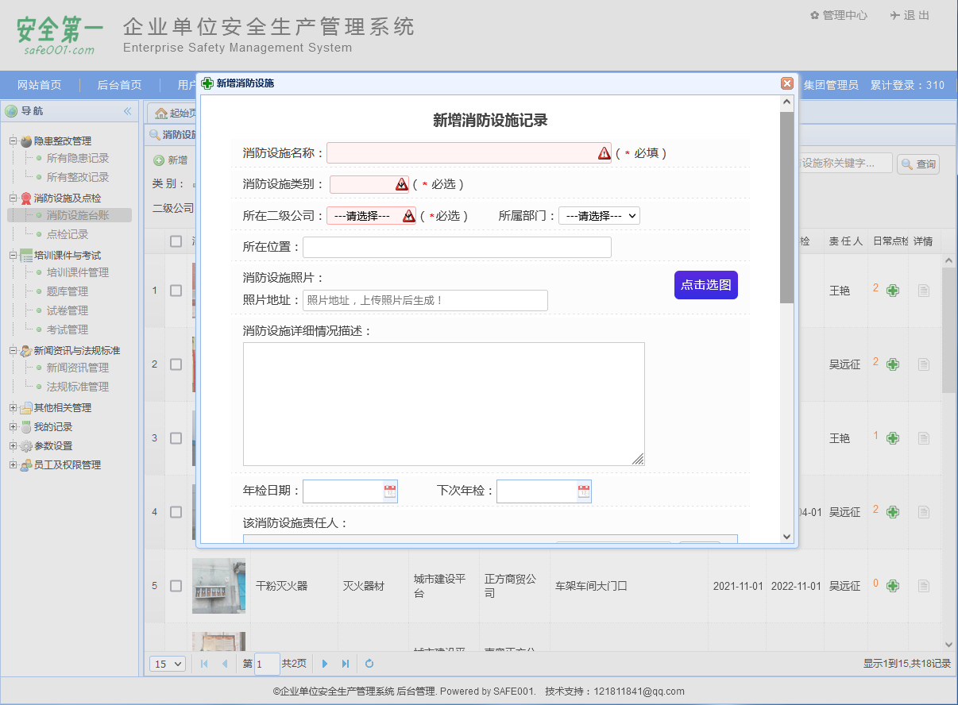Open calendar picker for 年检日期
Screen dimensions: 958x705
click(390, 491)
